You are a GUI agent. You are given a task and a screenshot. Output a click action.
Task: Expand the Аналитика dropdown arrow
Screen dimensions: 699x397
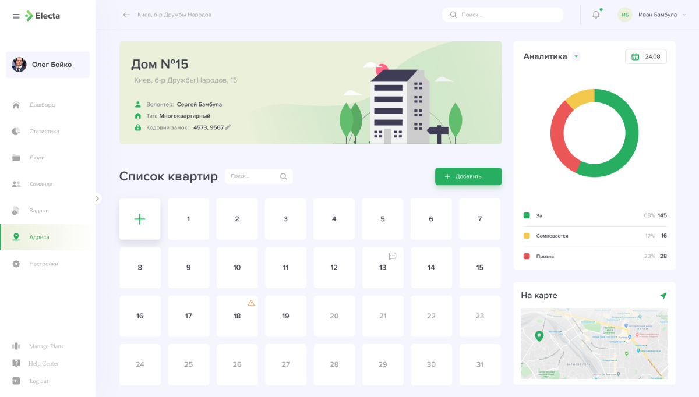576,56
